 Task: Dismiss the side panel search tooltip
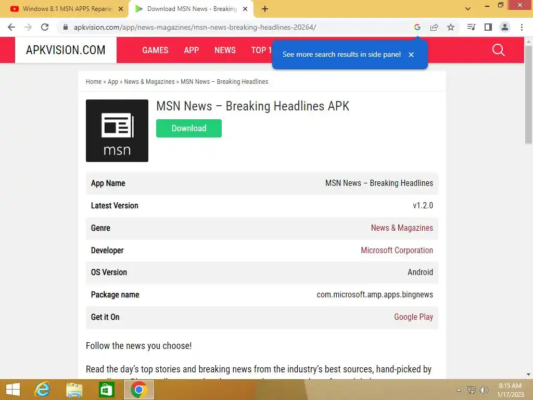[x=411, y=55]
